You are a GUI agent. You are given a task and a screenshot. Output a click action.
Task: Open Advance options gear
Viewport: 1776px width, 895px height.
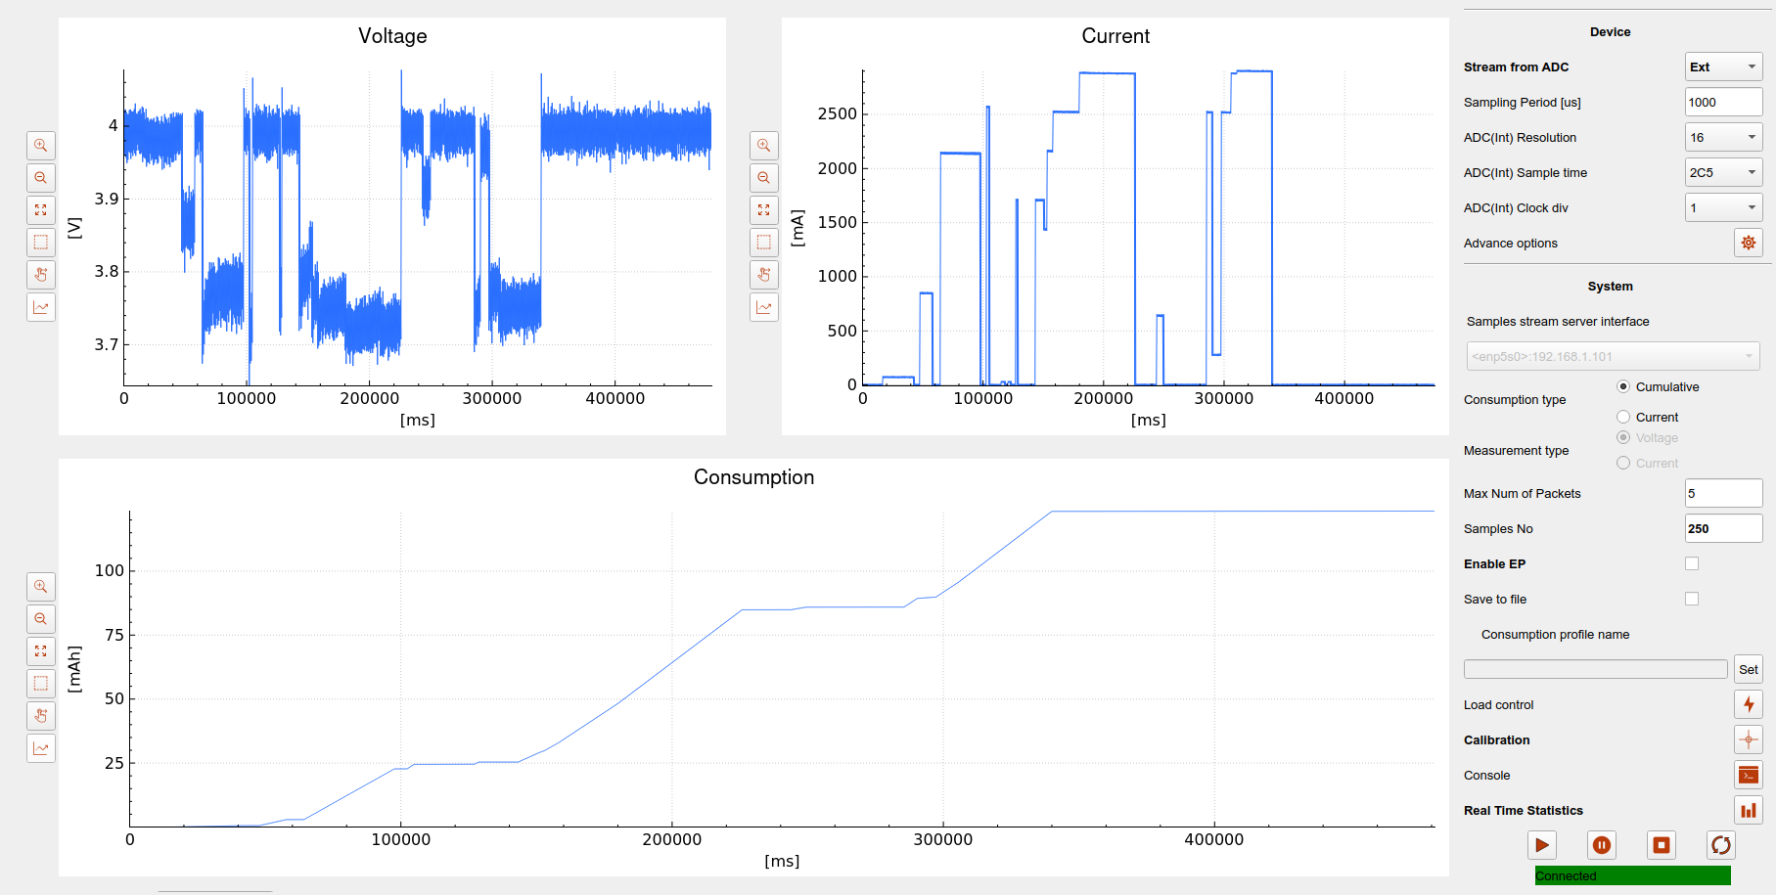(1749, 243)
